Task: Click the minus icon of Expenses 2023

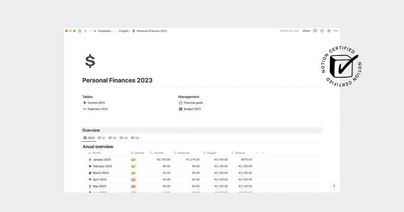Action: click(x=84, y=109)
